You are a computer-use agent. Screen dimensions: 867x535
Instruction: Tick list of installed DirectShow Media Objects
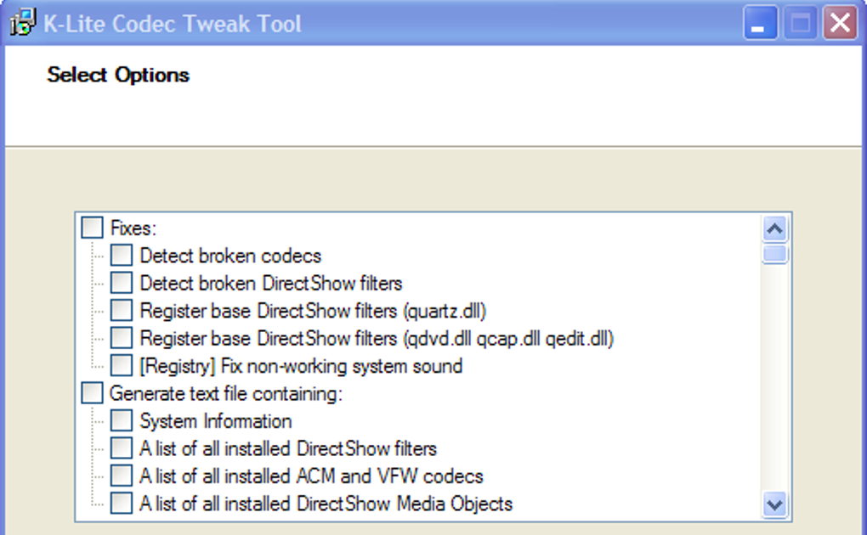tap(122, 503)
